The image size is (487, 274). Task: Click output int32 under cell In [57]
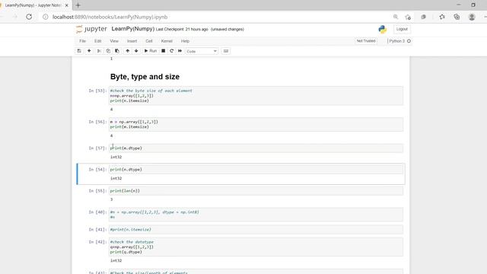click(116, 158)
